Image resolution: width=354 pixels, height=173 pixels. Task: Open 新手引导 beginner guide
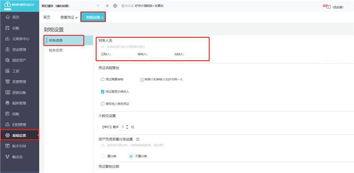click(x=19, y=146)
